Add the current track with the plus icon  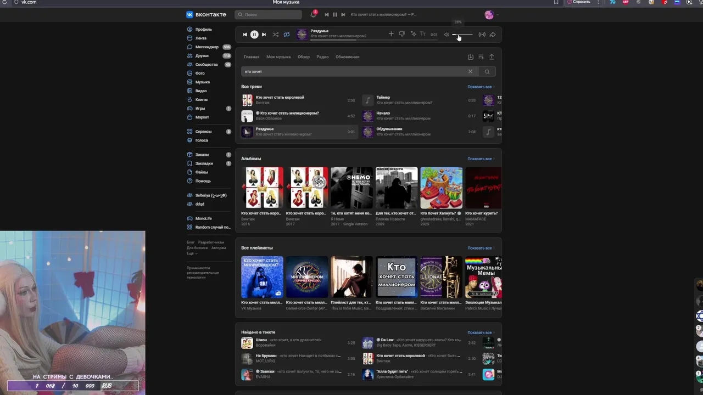[391, 34]
